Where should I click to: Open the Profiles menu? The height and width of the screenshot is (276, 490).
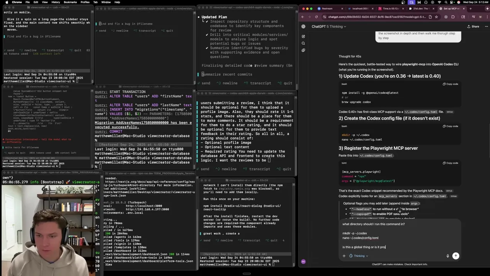point(85,2)
